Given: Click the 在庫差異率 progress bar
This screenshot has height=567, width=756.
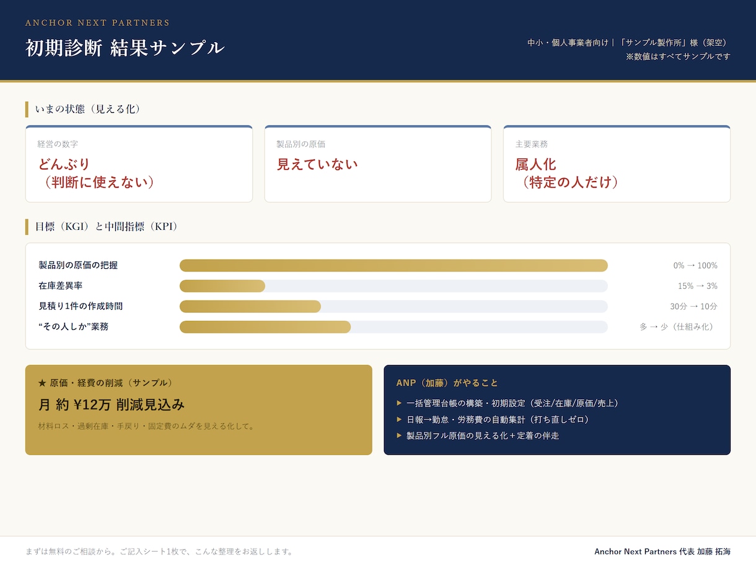Looking at the screenshot, I should tap(393, 286).
